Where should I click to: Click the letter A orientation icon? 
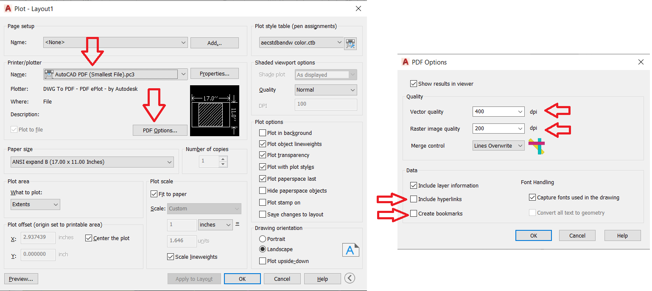point(351,250)
